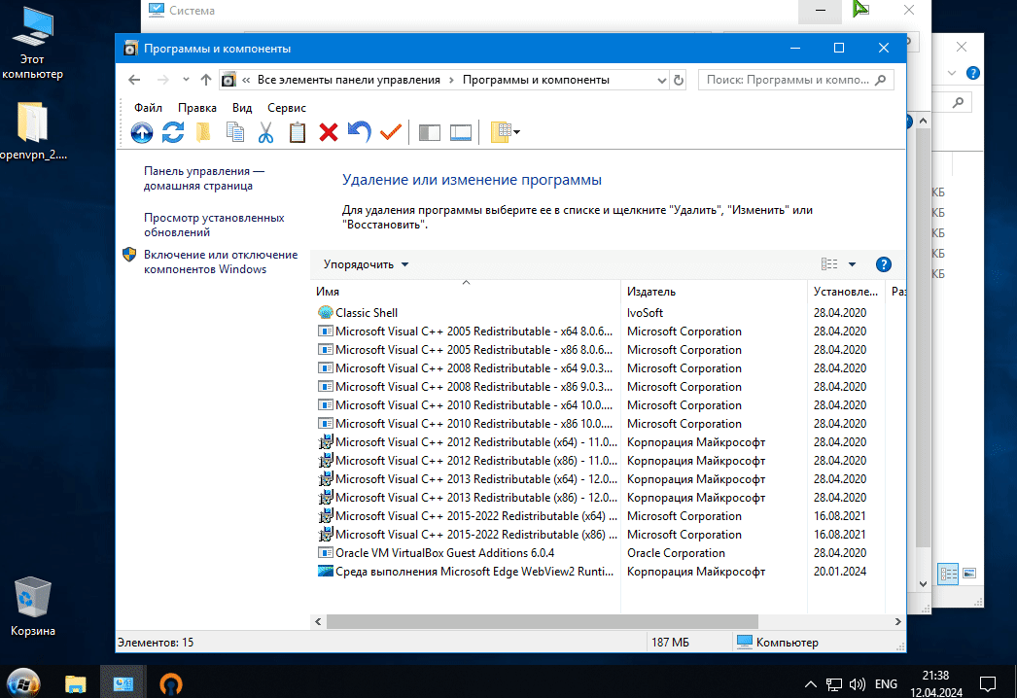Toggle the navigation pane toolbar icon
This screenshot has width=1017, height=698.
[x=430, y=133]
